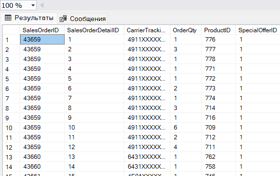Click ProductID cell 711
Screen dimensions: 280x176
pos(219,147)
